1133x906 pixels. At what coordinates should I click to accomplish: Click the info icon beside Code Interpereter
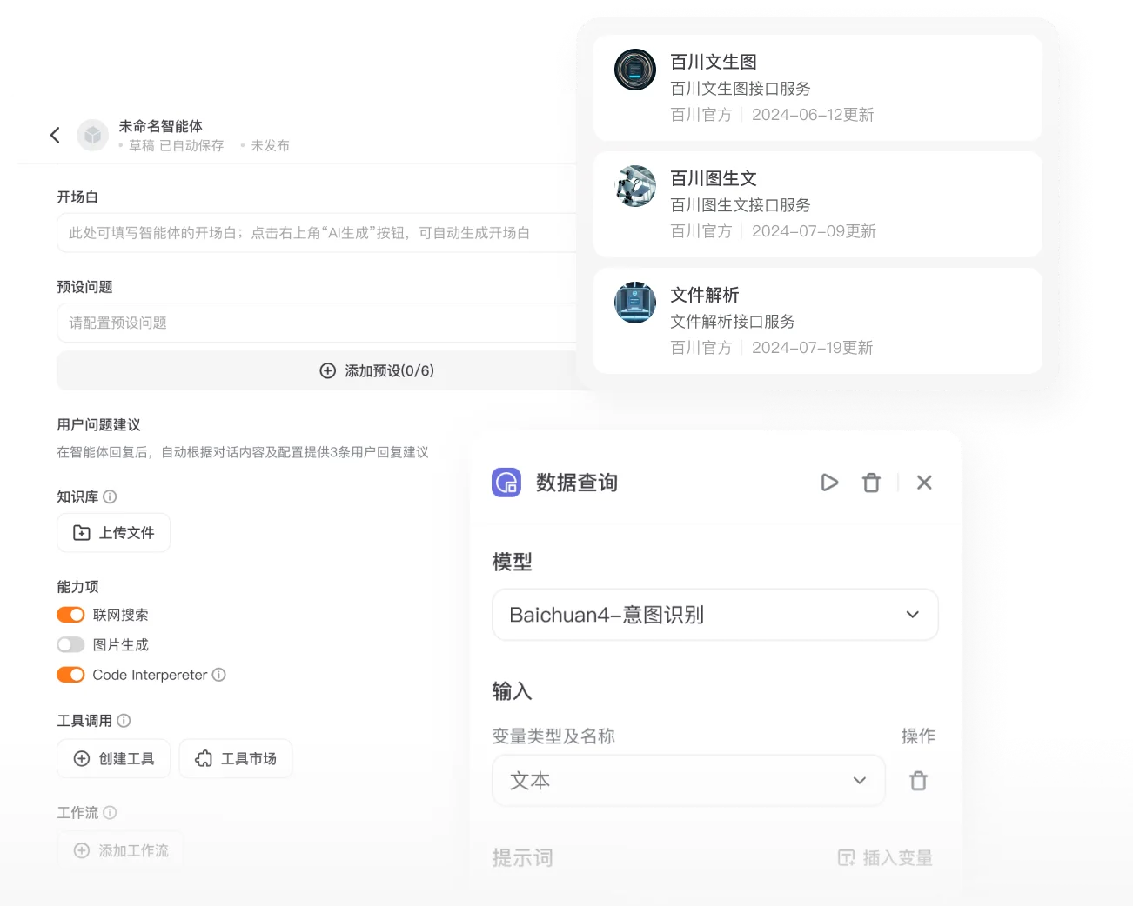pos(218,674)
